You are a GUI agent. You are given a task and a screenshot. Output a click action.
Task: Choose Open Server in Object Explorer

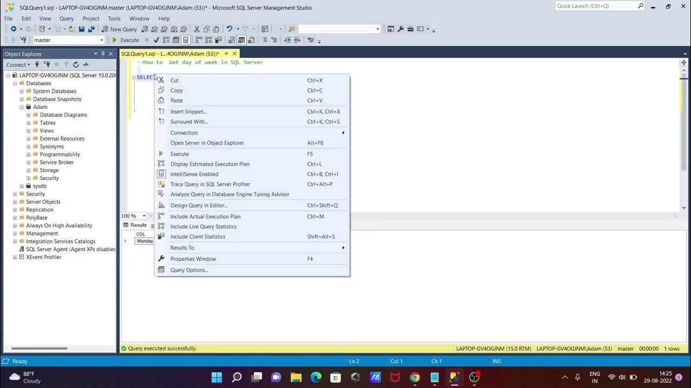(x=252, y=143)
